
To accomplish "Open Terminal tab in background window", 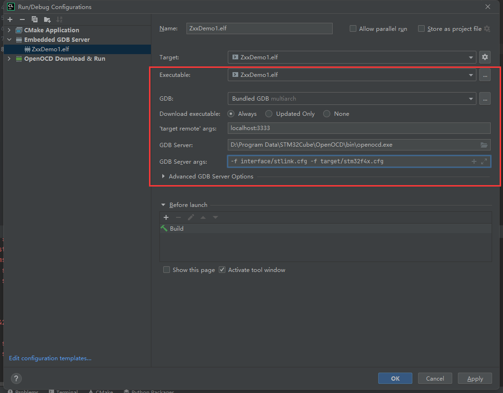I will 63,391.
